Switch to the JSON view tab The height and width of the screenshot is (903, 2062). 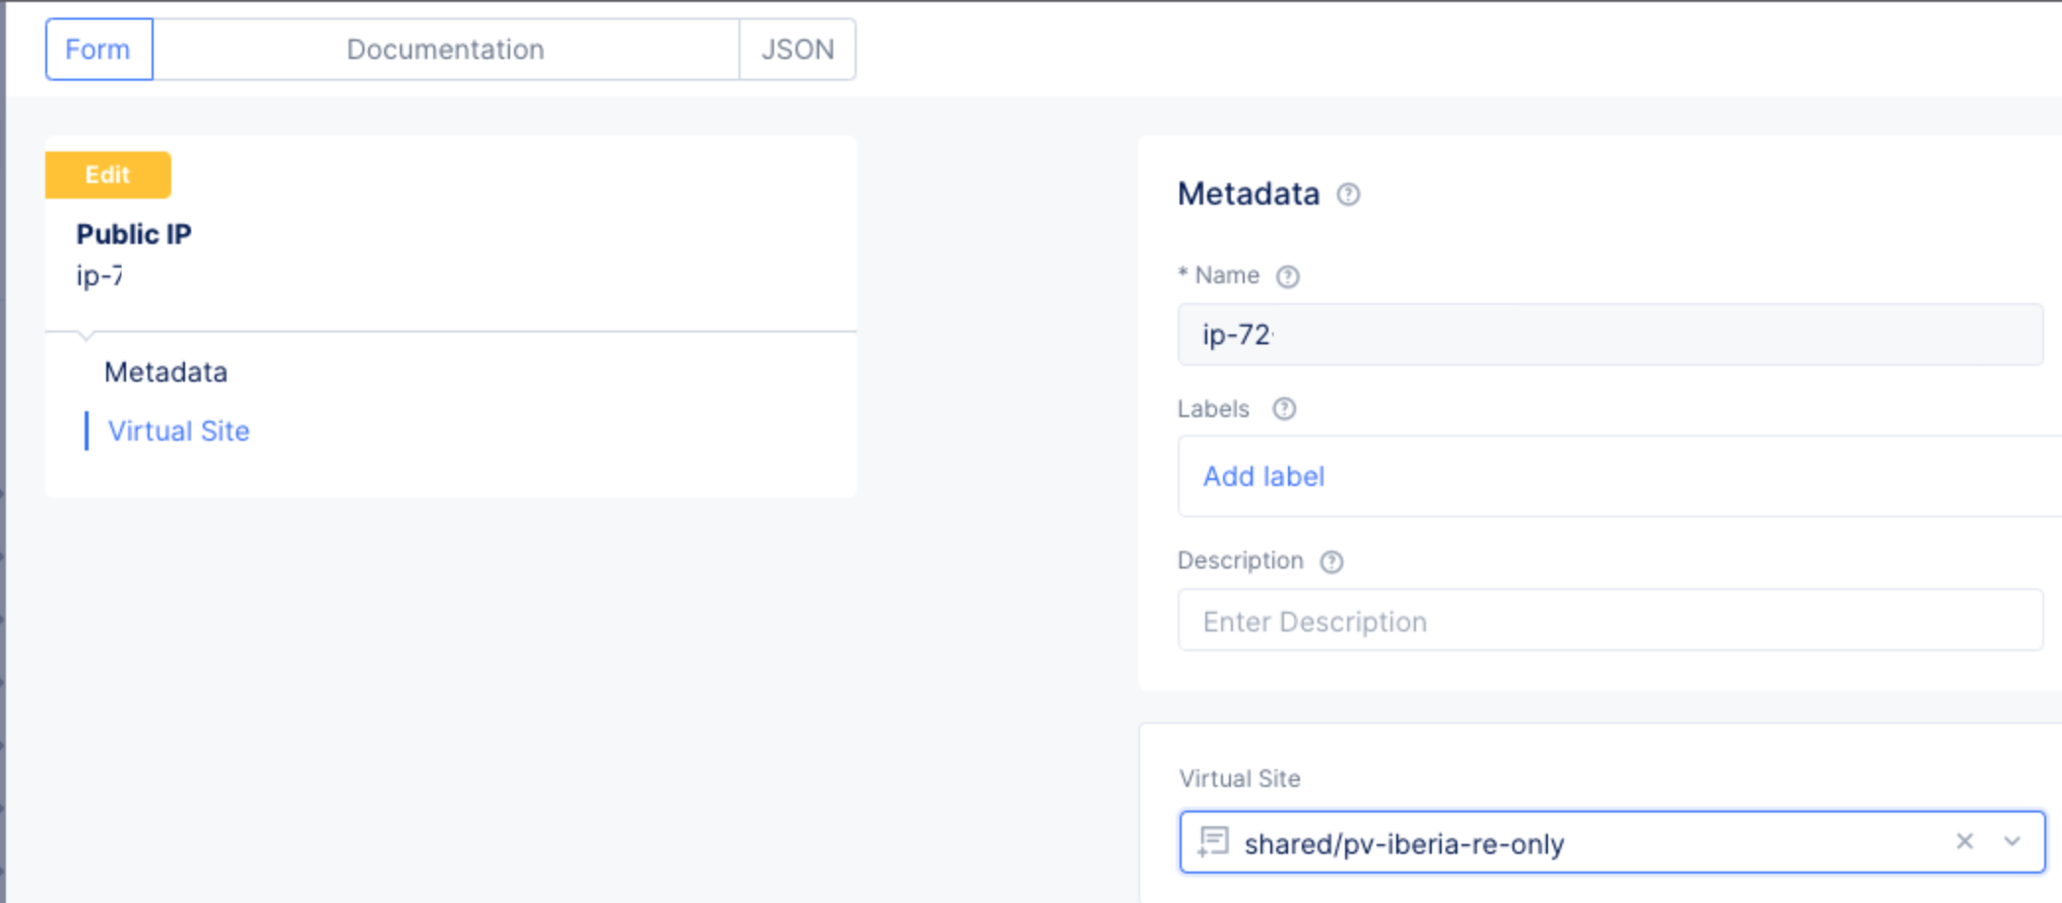797,49
